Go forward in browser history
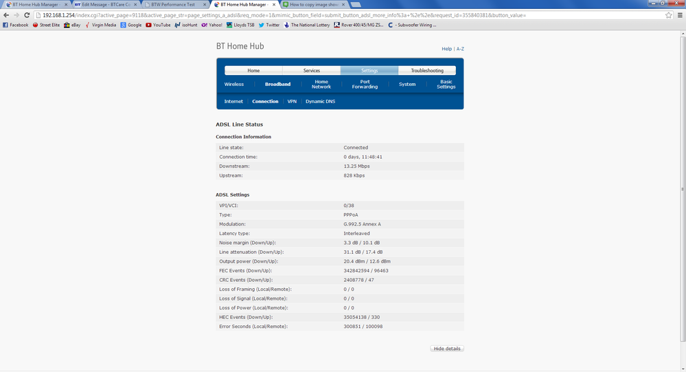686x372 pixels. (x=16, y=15)
